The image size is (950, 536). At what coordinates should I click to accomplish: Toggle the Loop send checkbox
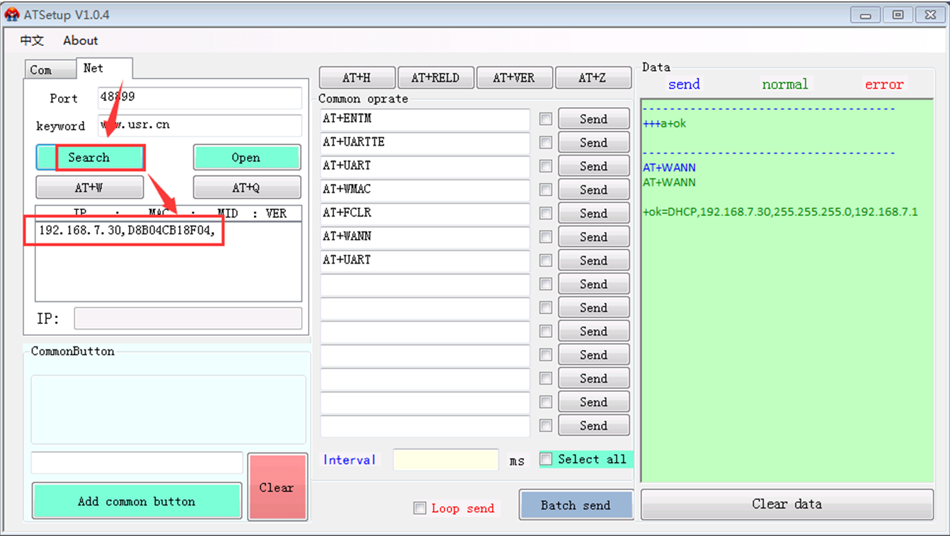[420, 508]
